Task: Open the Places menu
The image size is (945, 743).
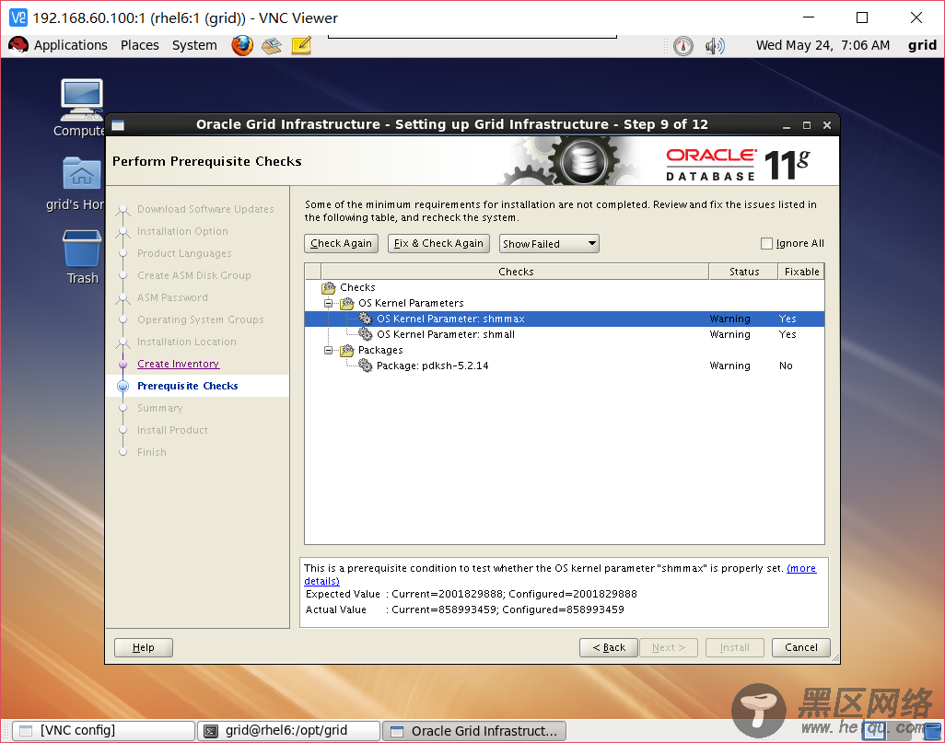Action: [140, 45]
